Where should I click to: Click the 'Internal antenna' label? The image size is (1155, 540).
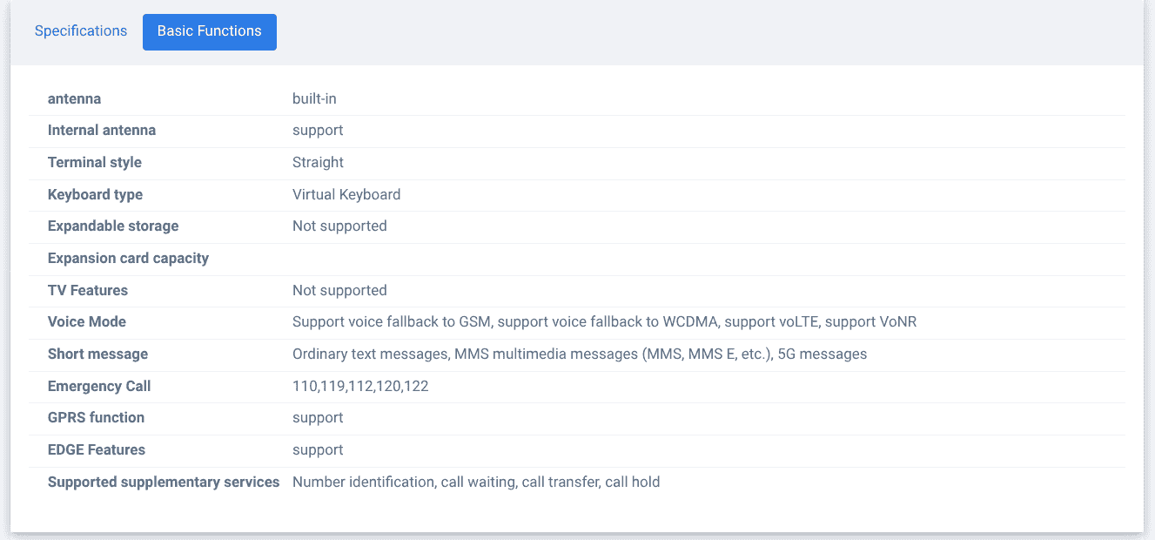point(102,131)
